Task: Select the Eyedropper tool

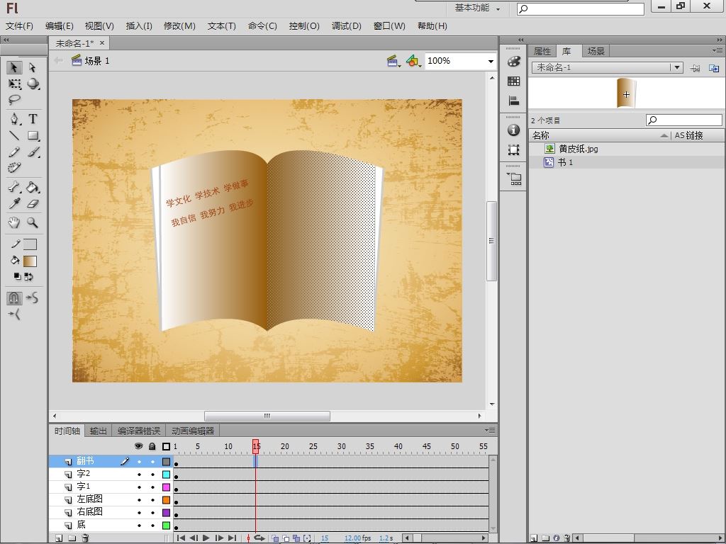Action: [x=14, y=204]
